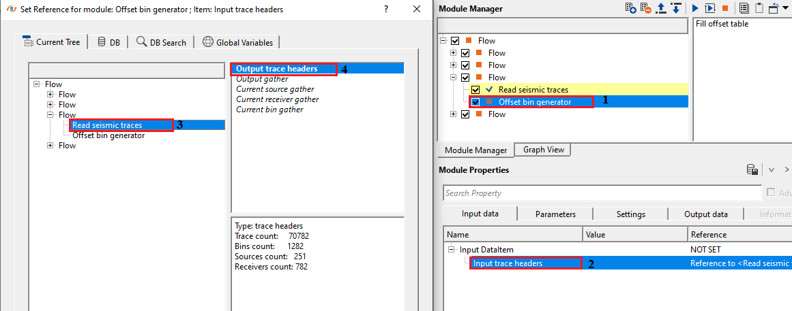Viewport: 792px width, 311px height.
Task: Click the blue check icon beside Read seismic traces
Action: [x=489, y=89]
